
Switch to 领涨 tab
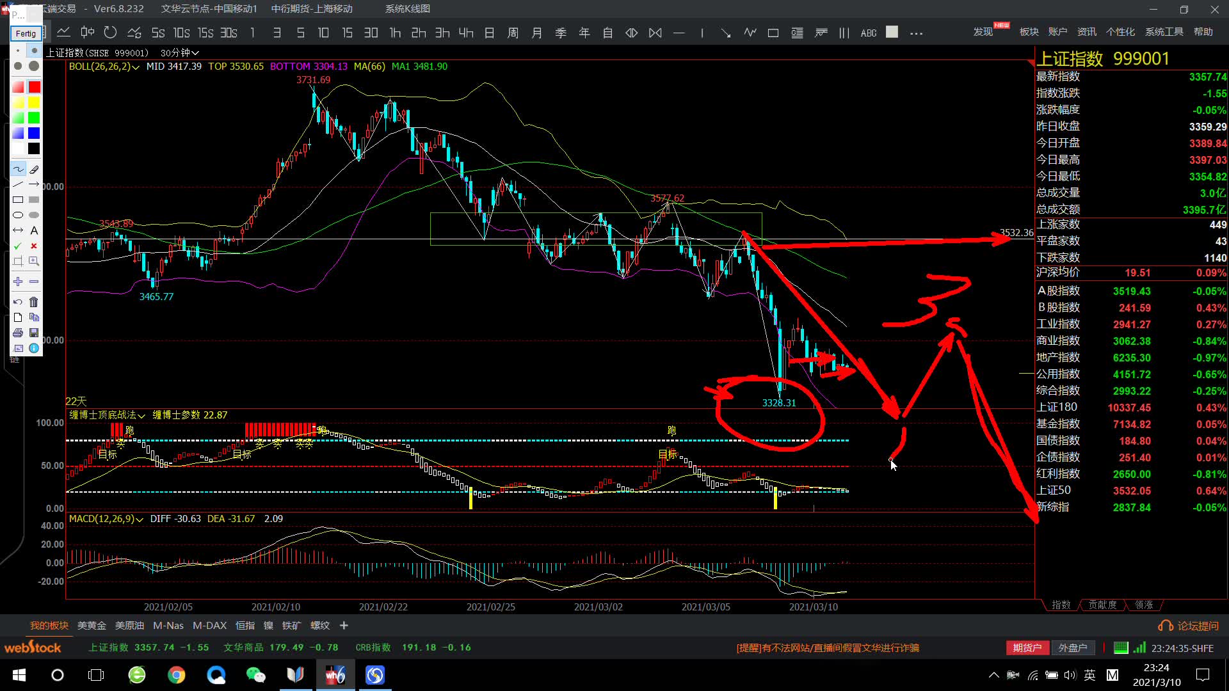tap(1144, 605)
